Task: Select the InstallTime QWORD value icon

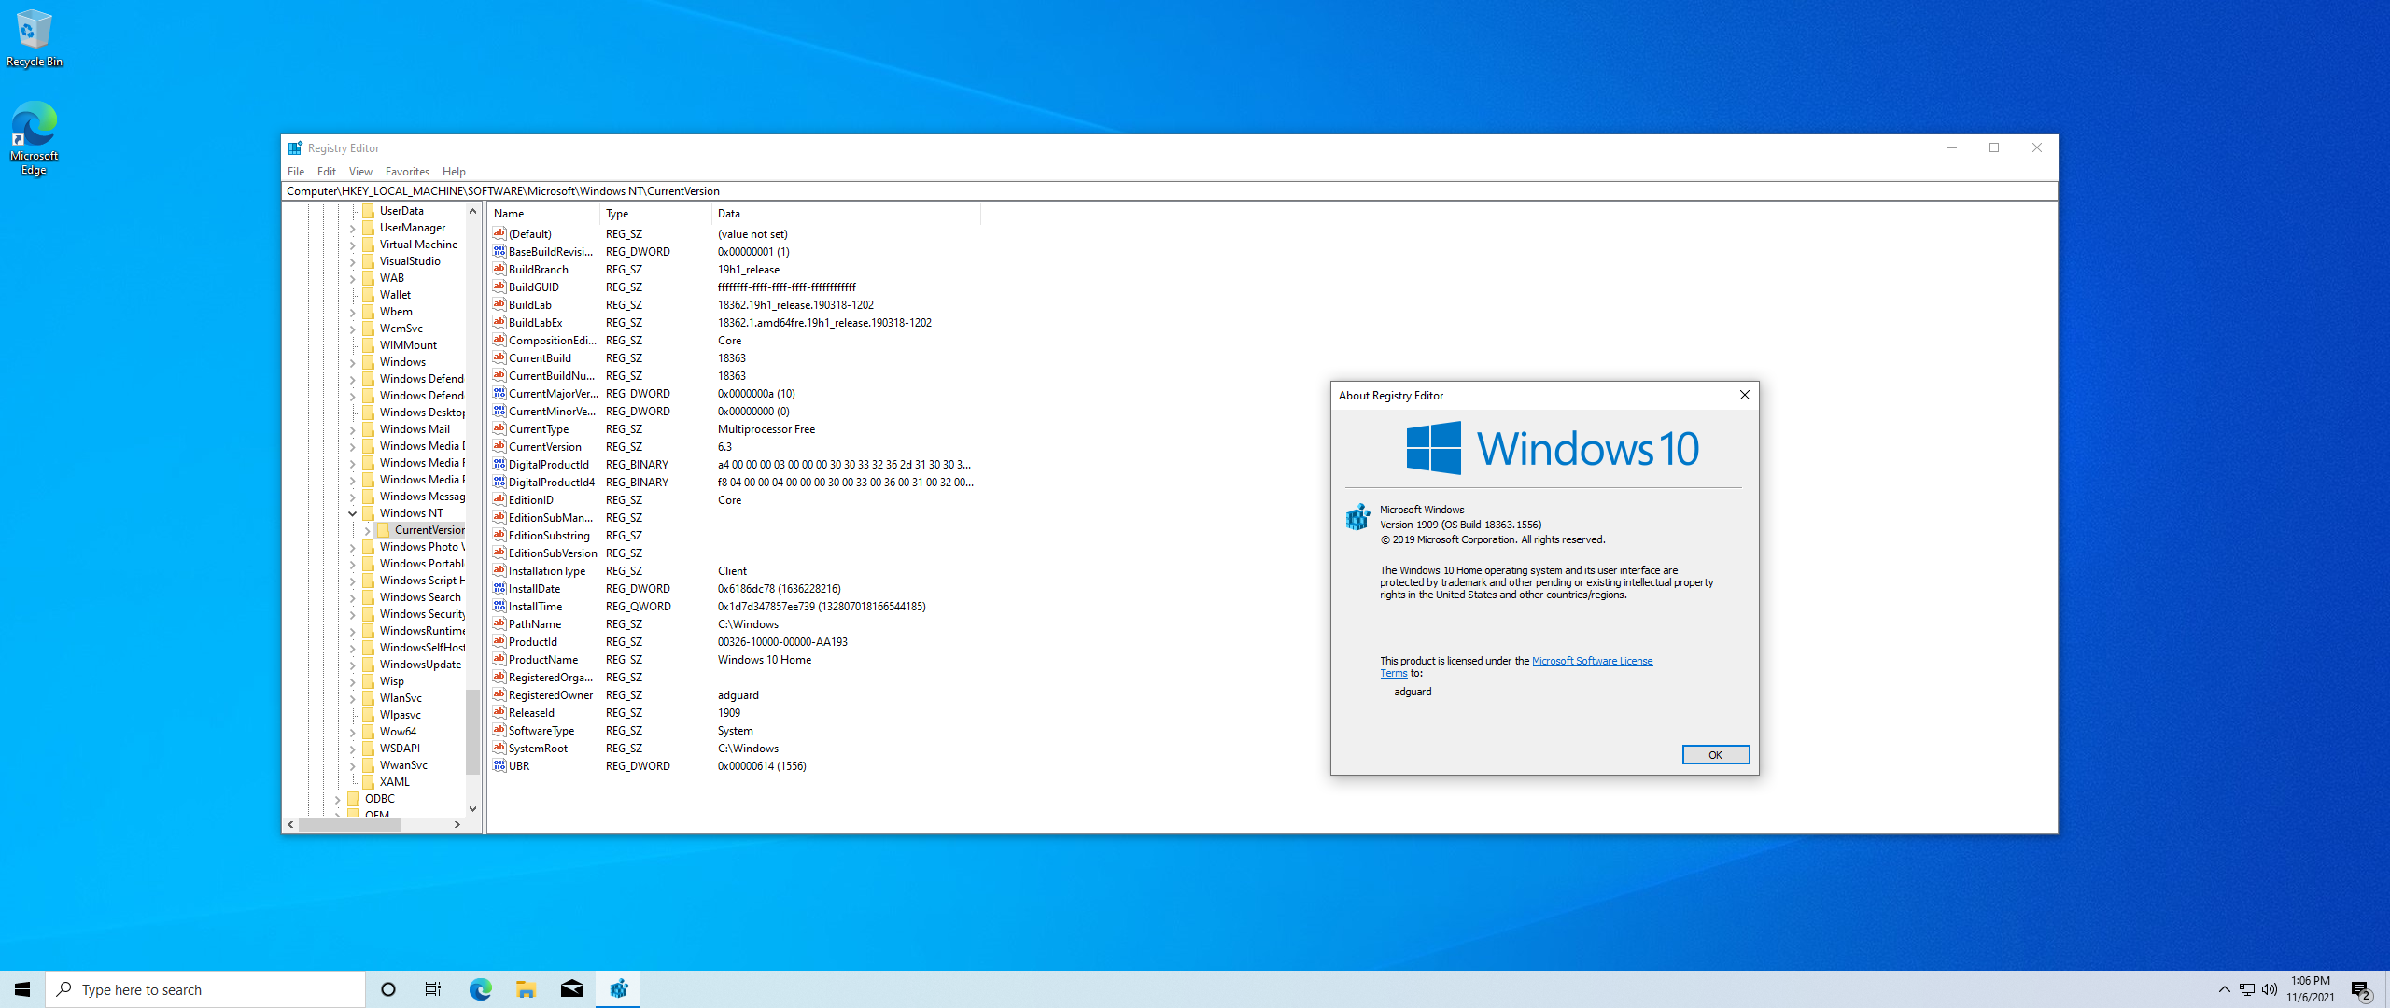Action: point(499,606)
